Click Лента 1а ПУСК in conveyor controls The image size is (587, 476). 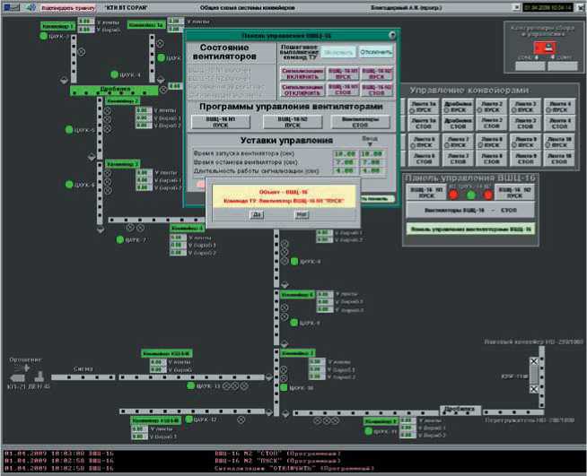click(x=424, y=108)
